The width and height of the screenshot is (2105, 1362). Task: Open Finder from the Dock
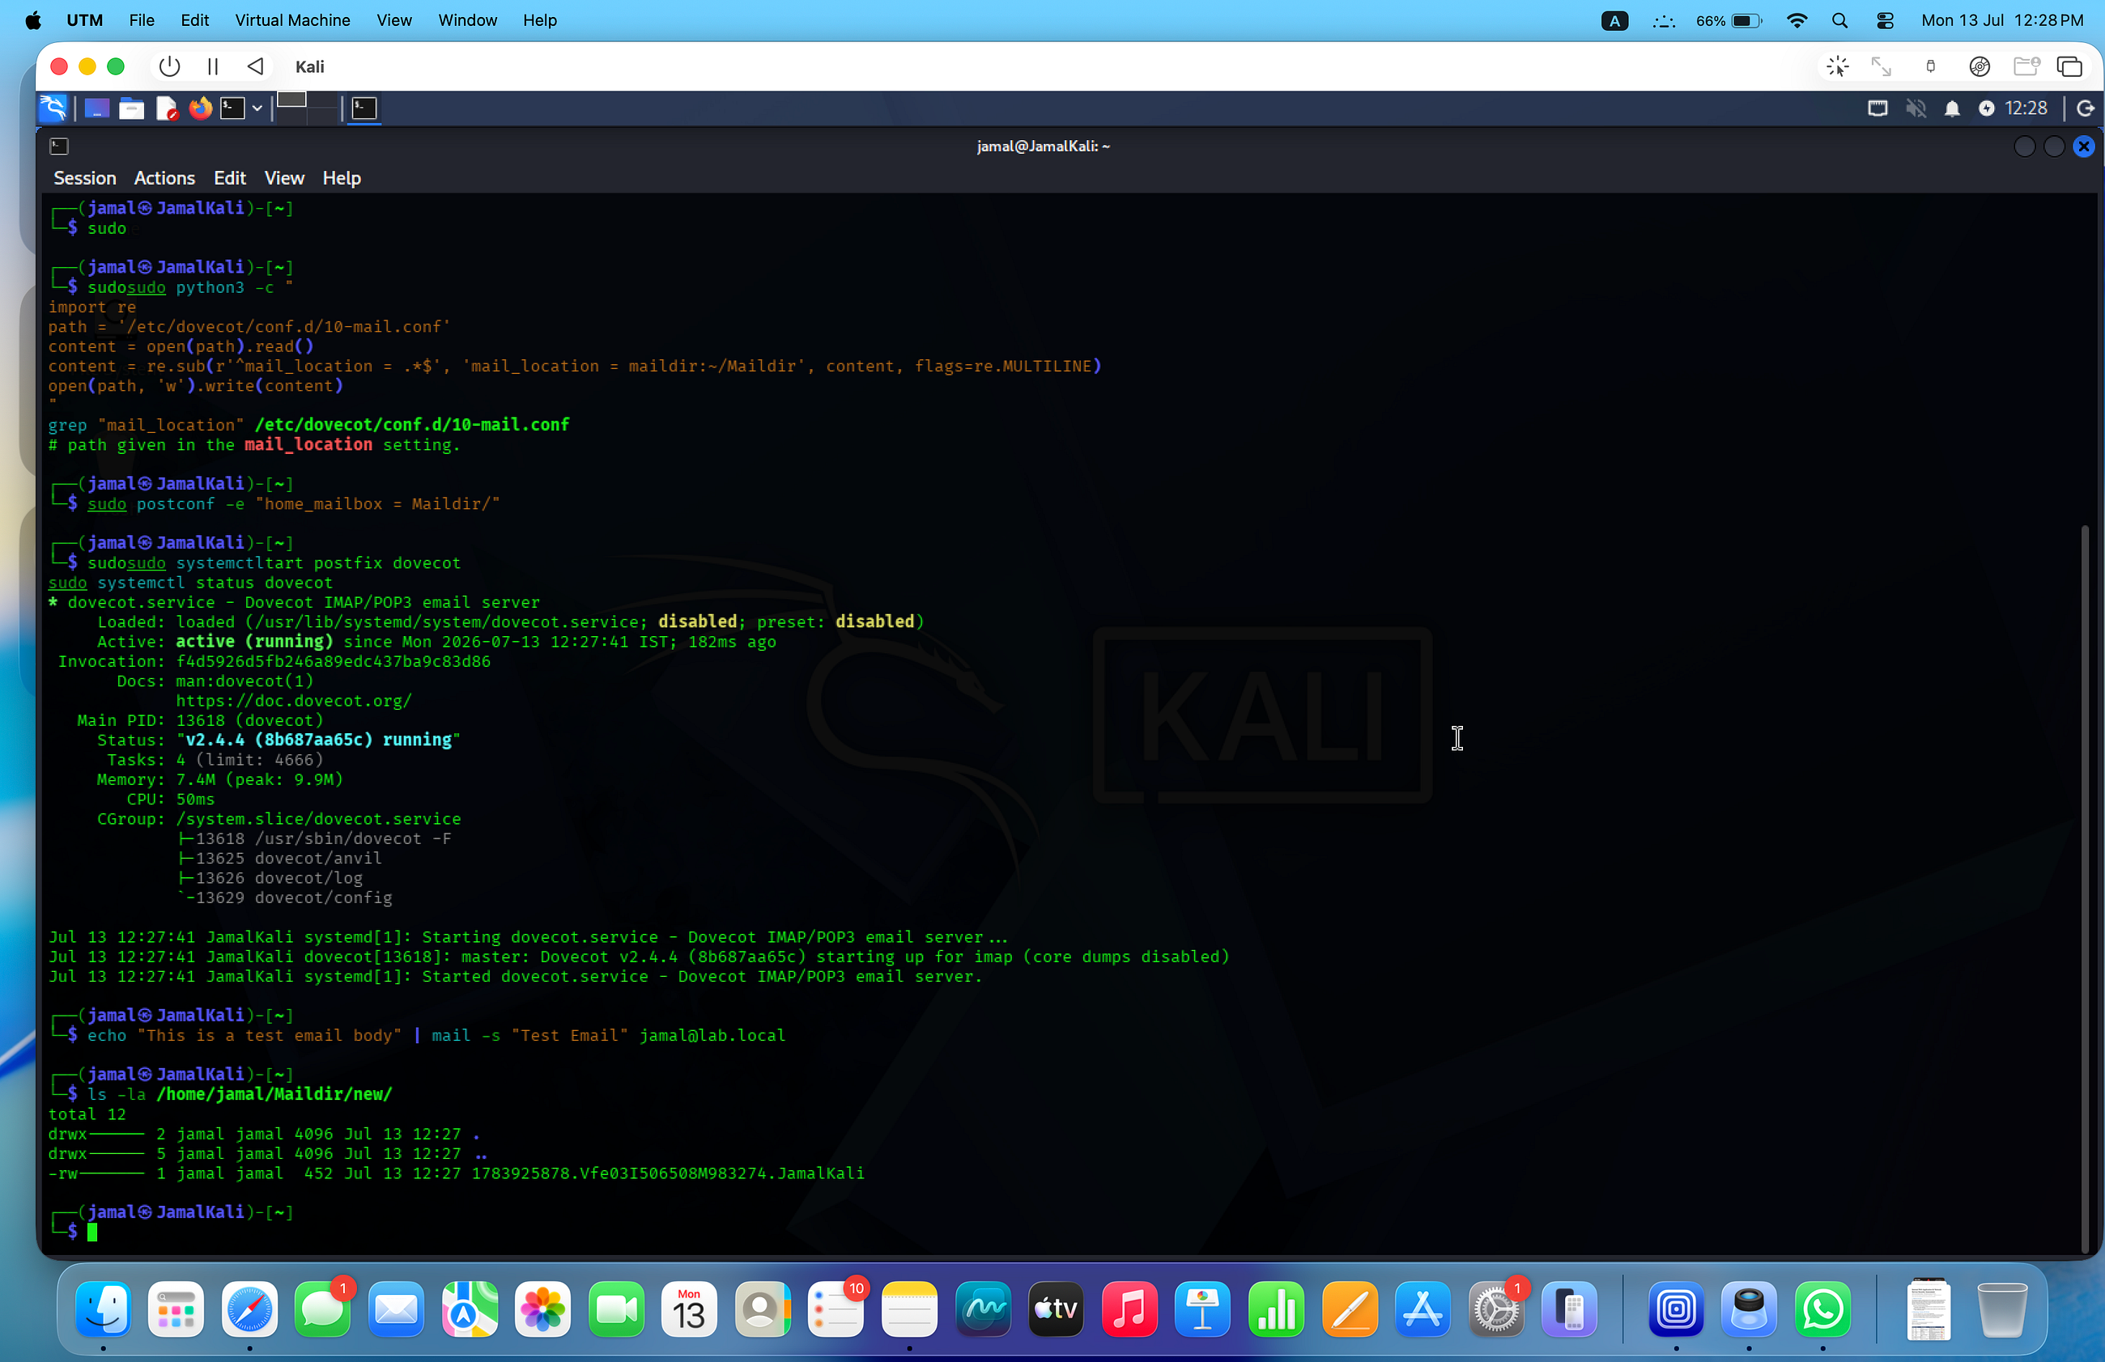click(x=104, y=1310)
